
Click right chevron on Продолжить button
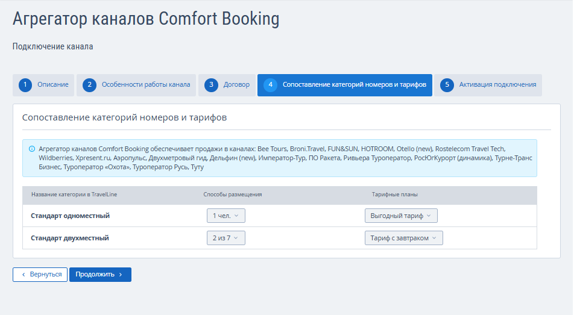[x=121, y=275]
